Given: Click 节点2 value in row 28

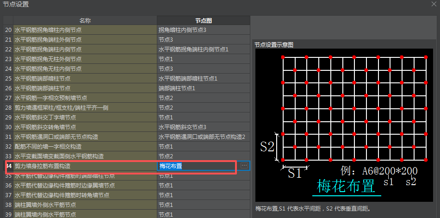Looking at the screenshot, I should click(204, 108).
